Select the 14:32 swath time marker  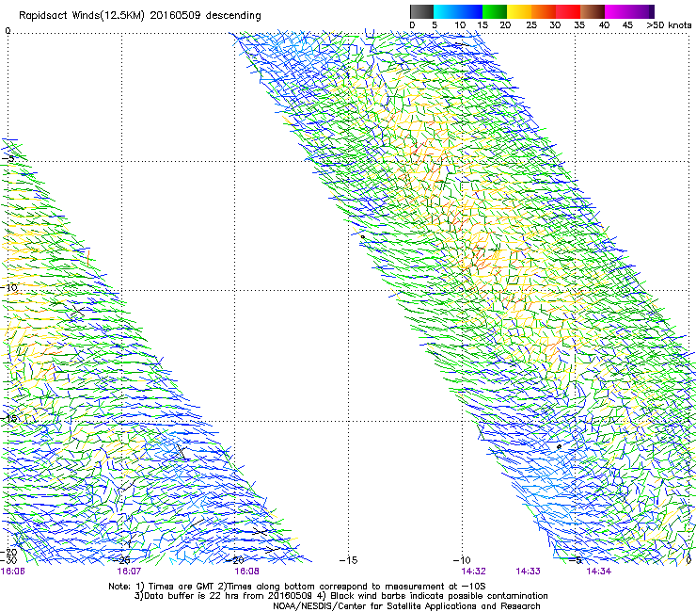473,572
